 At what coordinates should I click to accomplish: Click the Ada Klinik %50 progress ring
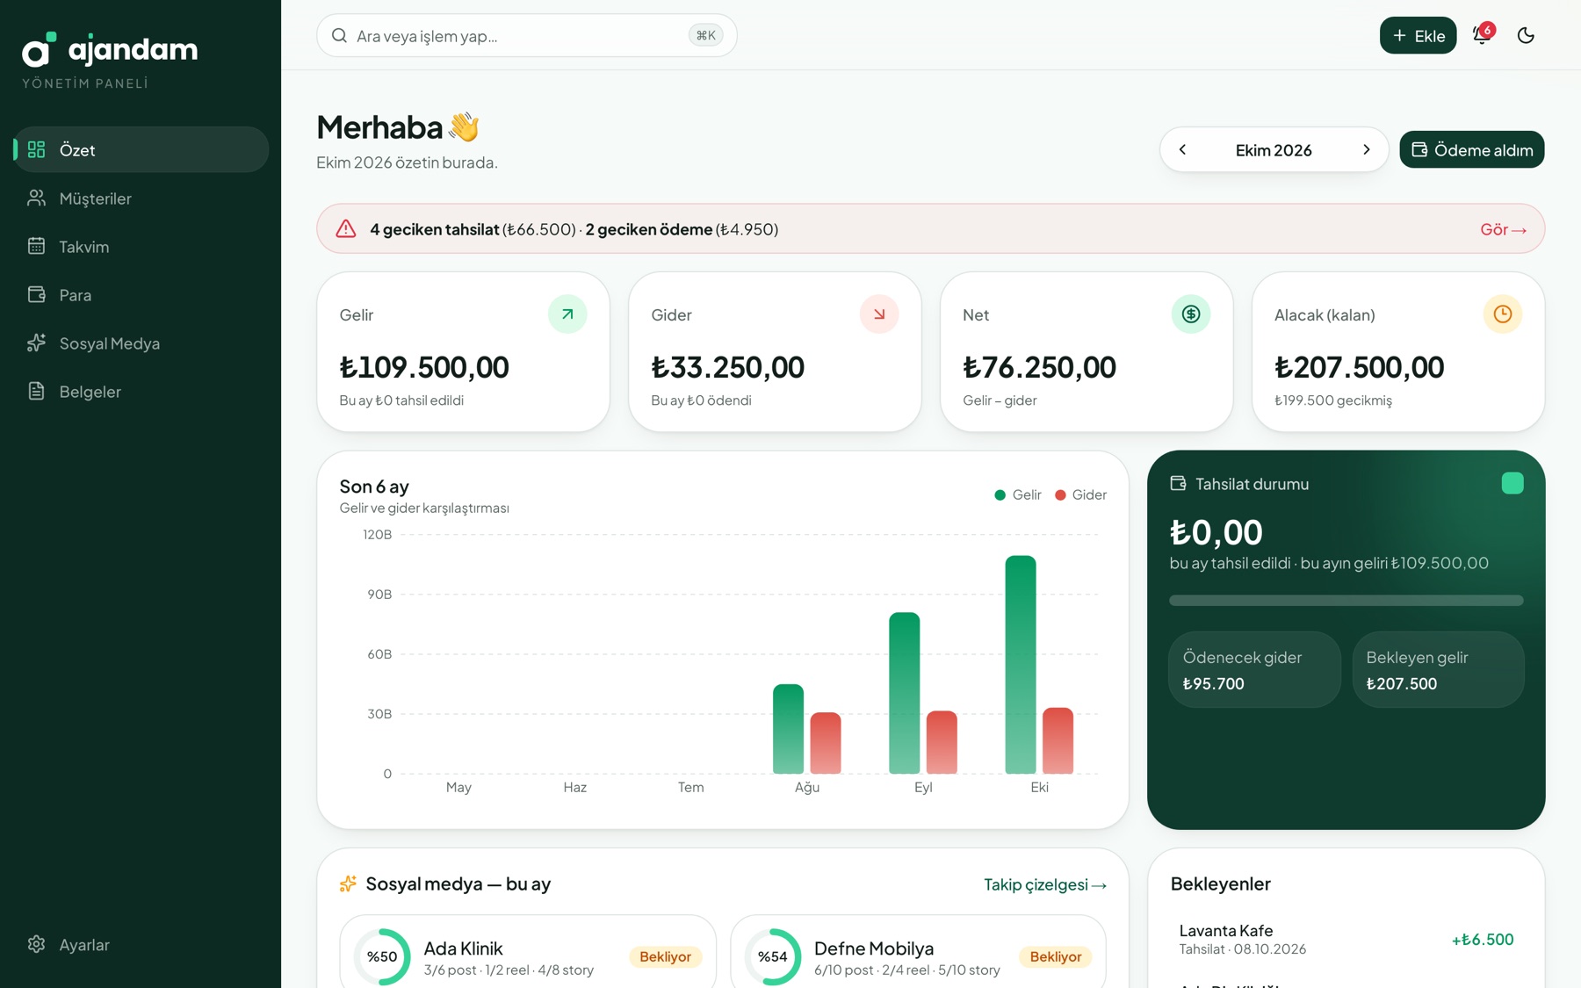tap(382, 956)
